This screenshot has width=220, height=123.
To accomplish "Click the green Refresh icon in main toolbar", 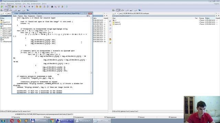I will pyautogui.click(x=2, y=6).
